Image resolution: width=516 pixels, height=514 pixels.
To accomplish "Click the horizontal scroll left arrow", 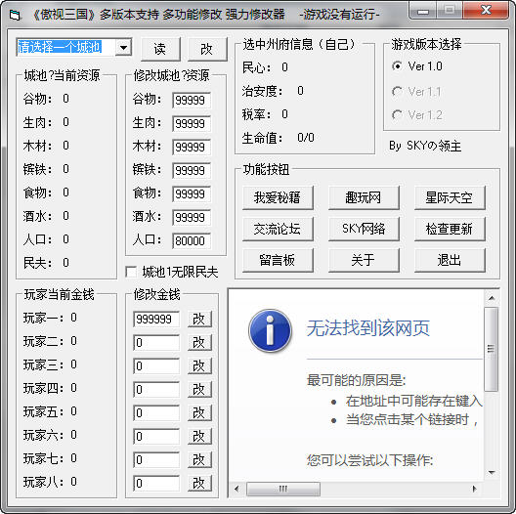I will (236, 489).
